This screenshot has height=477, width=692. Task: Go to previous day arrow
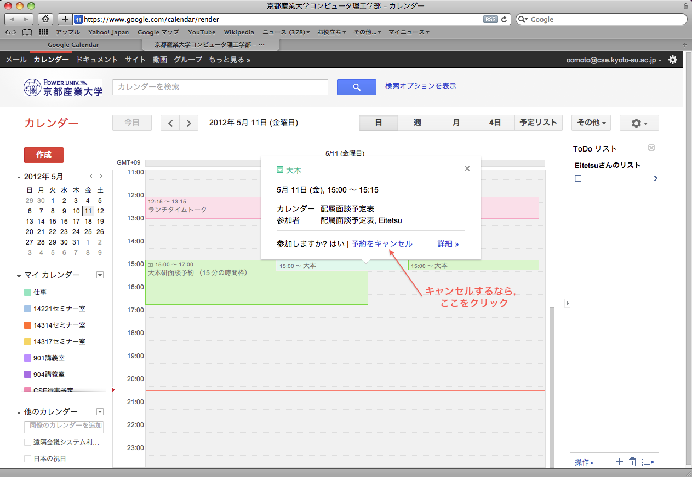pos(170,123)
